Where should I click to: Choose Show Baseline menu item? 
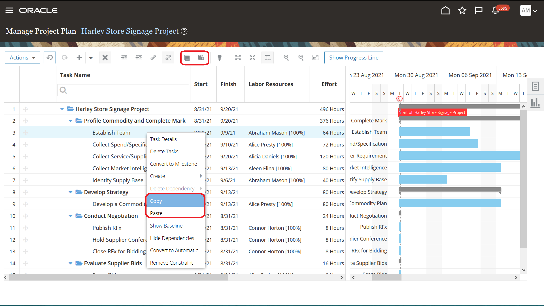pos(176,226)
